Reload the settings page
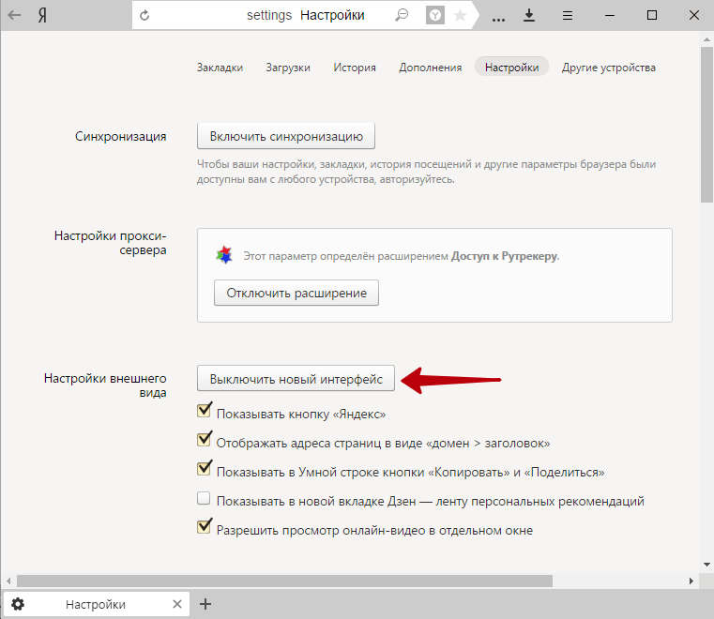 point(144,15)
